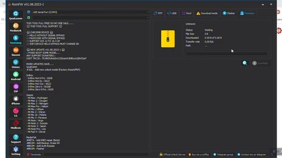The height and width of the screenshot is (158, 282).
Task: Click the Terminate button
Action: tap(34, 154)
